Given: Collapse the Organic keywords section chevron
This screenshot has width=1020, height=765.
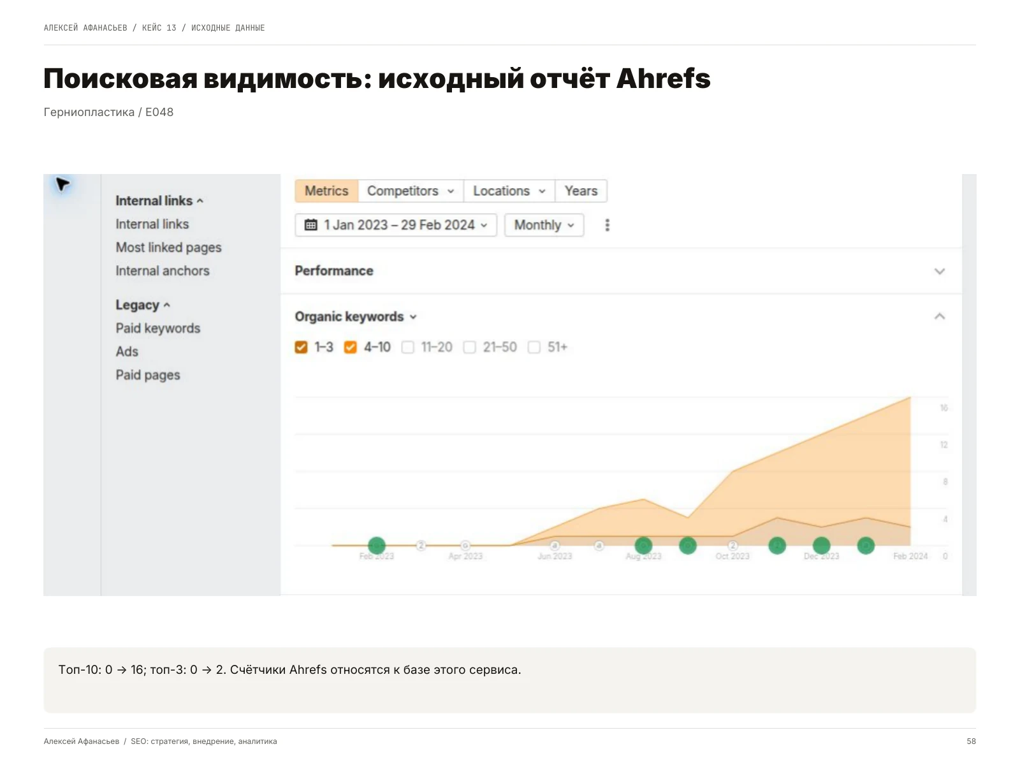Looking at the screenshot, I should (x=940, y=316).
